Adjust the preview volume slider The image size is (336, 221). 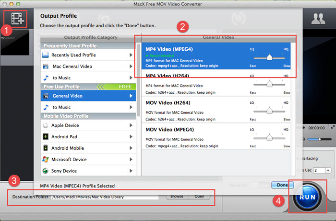point(319,139)
